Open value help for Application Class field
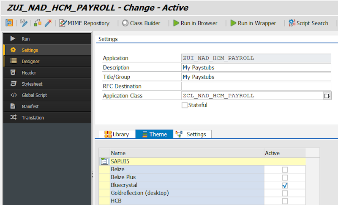 tap(327, 96)
